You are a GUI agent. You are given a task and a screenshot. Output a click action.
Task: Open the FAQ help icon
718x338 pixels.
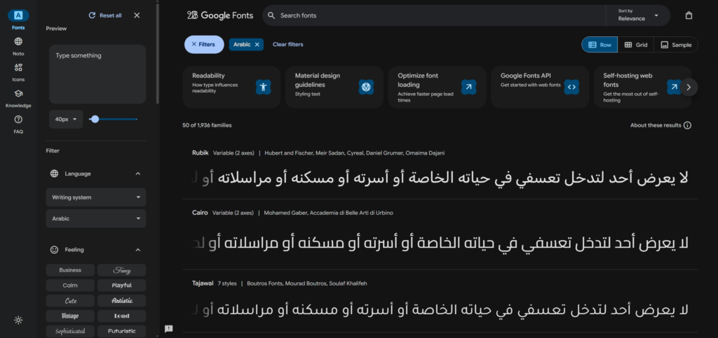click(18, 120)
